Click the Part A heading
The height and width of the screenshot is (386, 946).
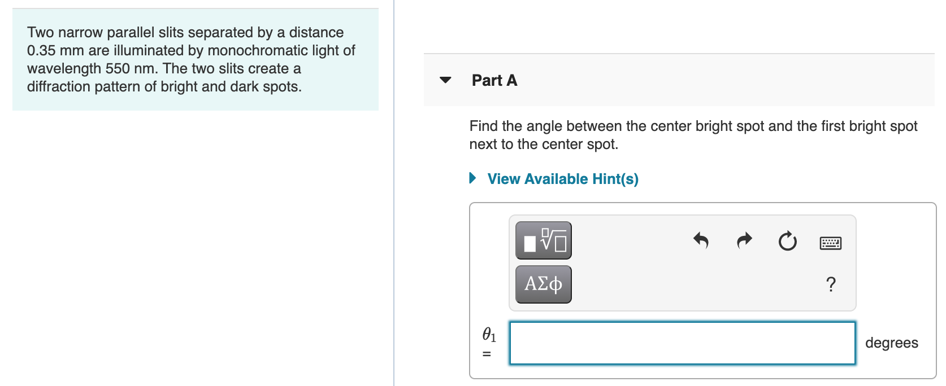(493, 80)
